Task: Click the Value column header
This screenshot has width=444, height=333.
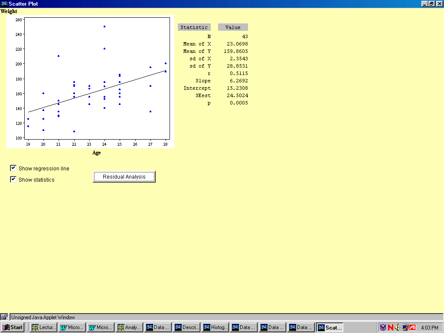Action: tap(233, 27)
